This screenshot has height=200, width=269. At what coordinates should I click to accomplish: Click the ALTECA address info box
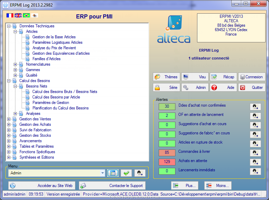point(231,28)
